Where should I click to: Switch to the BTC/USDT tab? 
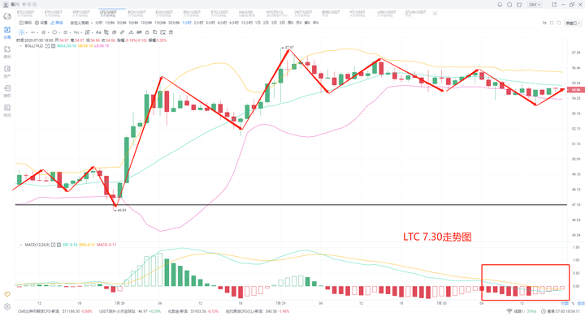click(25, 14)
